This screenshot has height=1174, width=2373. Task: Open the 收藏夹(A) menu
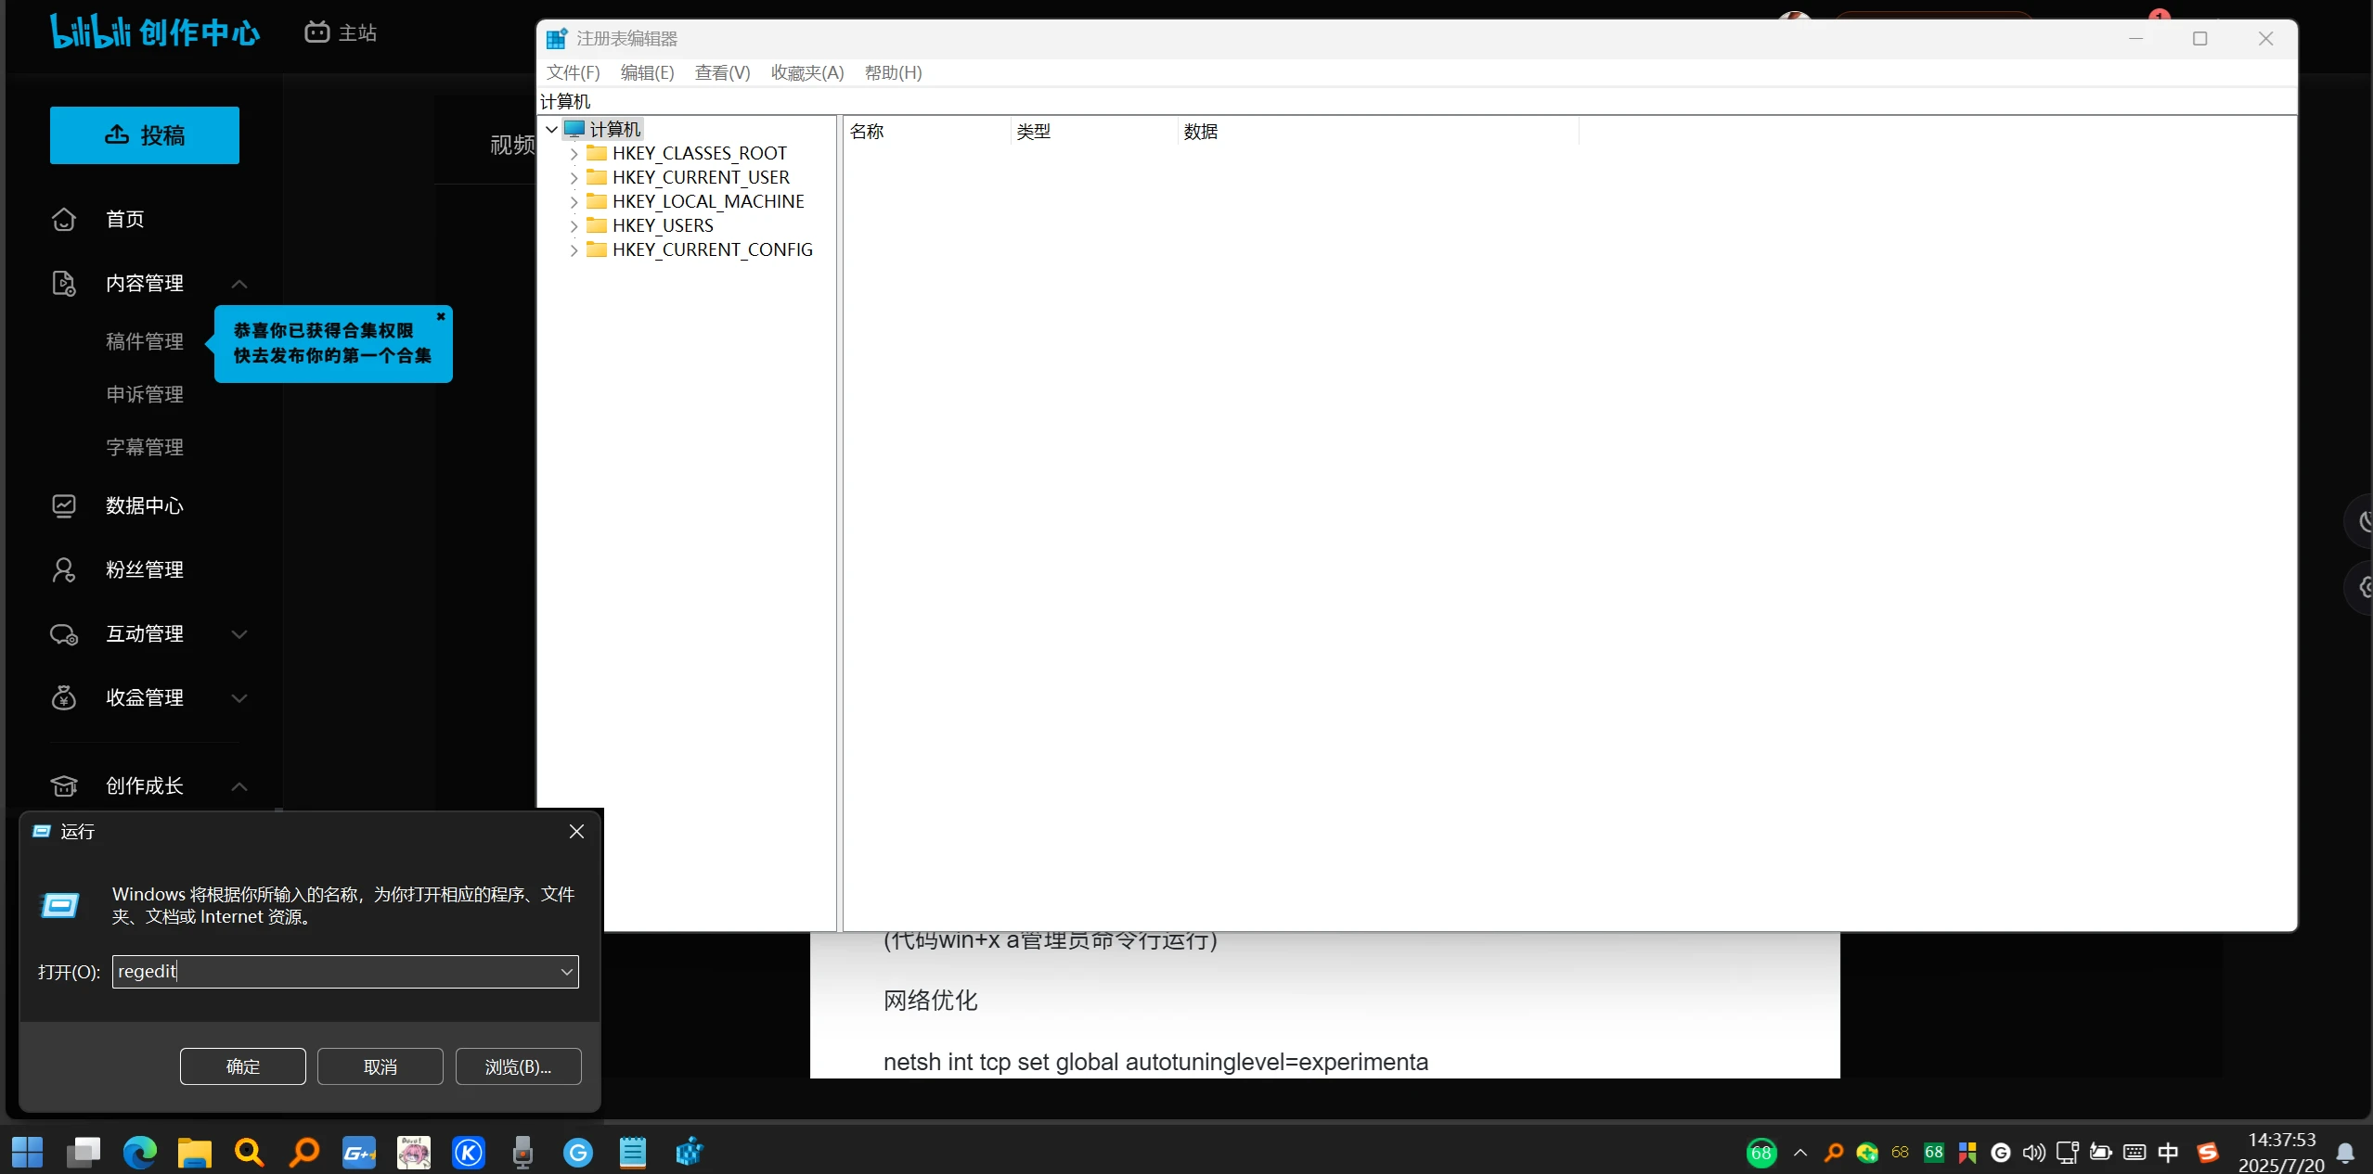tap(806, 72)
